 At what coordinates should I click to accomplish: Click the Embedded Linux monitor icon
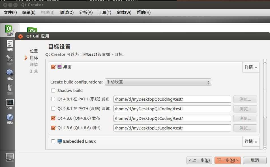(60, 141)
